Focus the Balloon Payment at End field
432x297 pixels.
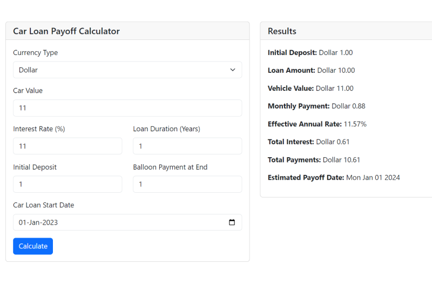187,184
